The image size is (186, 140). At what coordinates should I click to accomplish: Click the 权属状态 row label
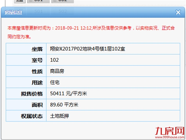tap(32, 116)
